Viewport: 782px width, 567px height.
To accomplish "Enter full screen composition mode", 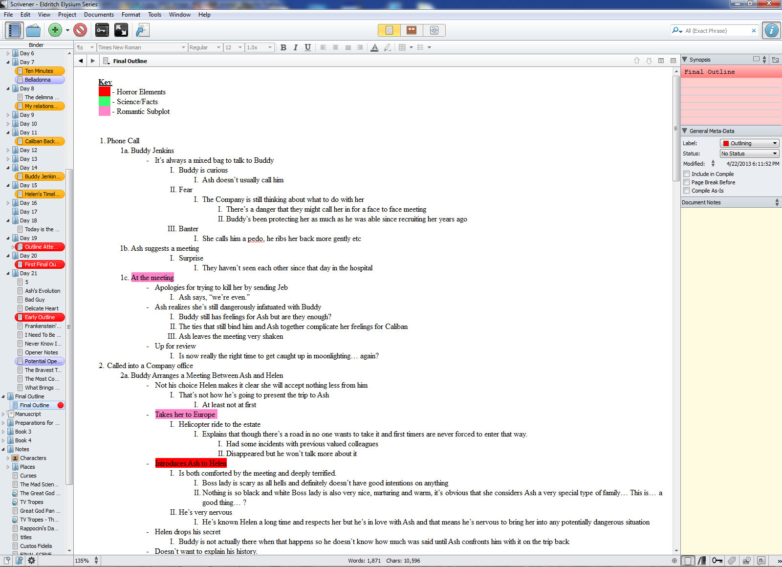I will click(x=121, y=30).
